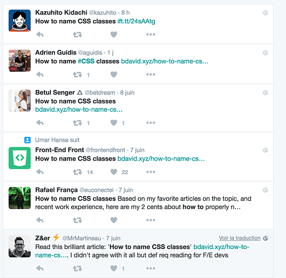
Task: Open the ift.tt/24sAAtg link
Action: coord(136,21)
